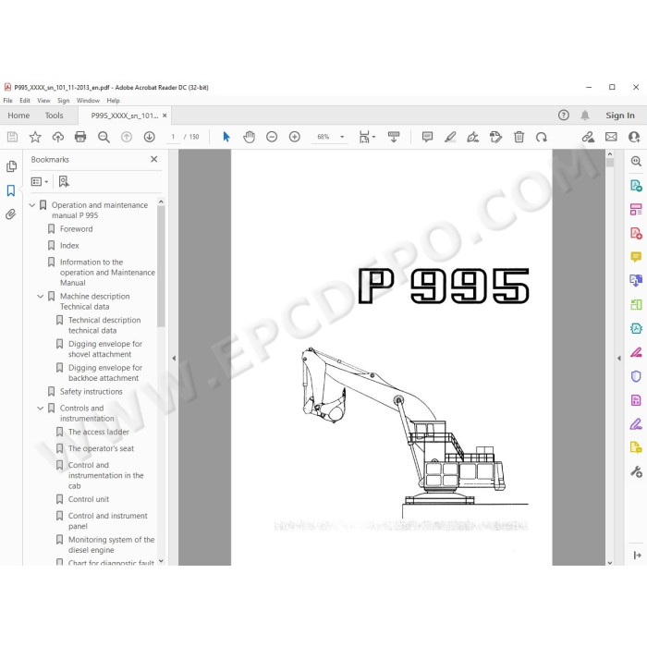647x647 pixels.
Task: Collapse the right tools pane arrow
Action: click(x=619, y=358)
